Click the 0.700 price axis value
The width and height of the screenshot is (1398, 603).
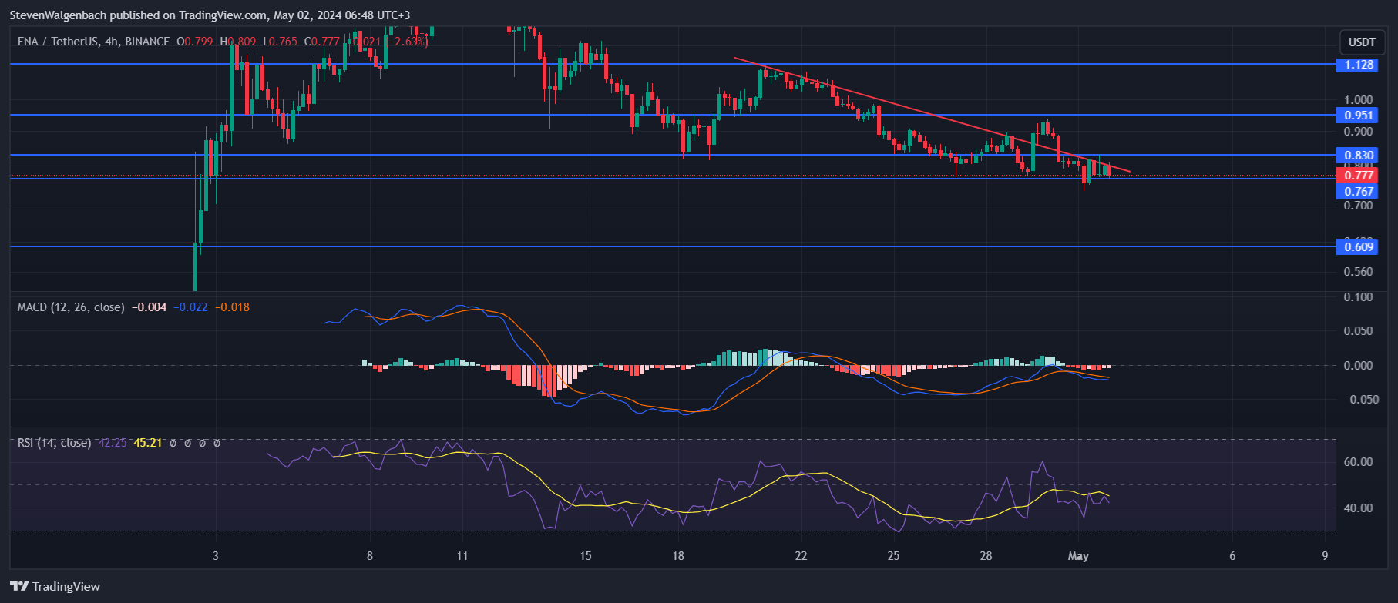click(x=1358, y=206)
